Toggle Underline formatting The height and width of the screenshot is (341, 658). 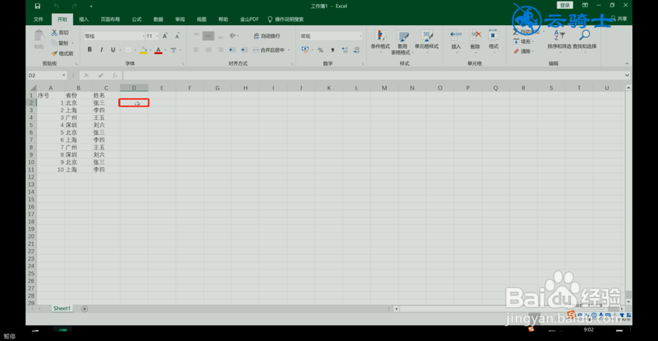coord(113,50)
